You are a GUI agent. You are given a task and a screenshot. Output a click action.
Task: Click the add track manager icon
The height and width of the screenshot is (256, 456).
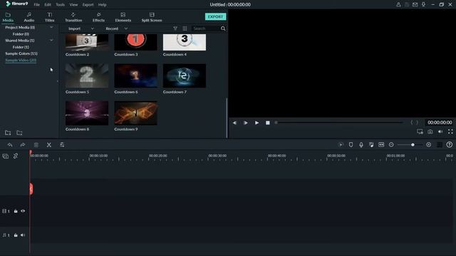pos(5,156)
